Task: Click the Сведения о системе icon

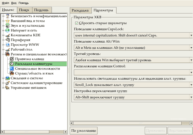Action: [8, 78]
